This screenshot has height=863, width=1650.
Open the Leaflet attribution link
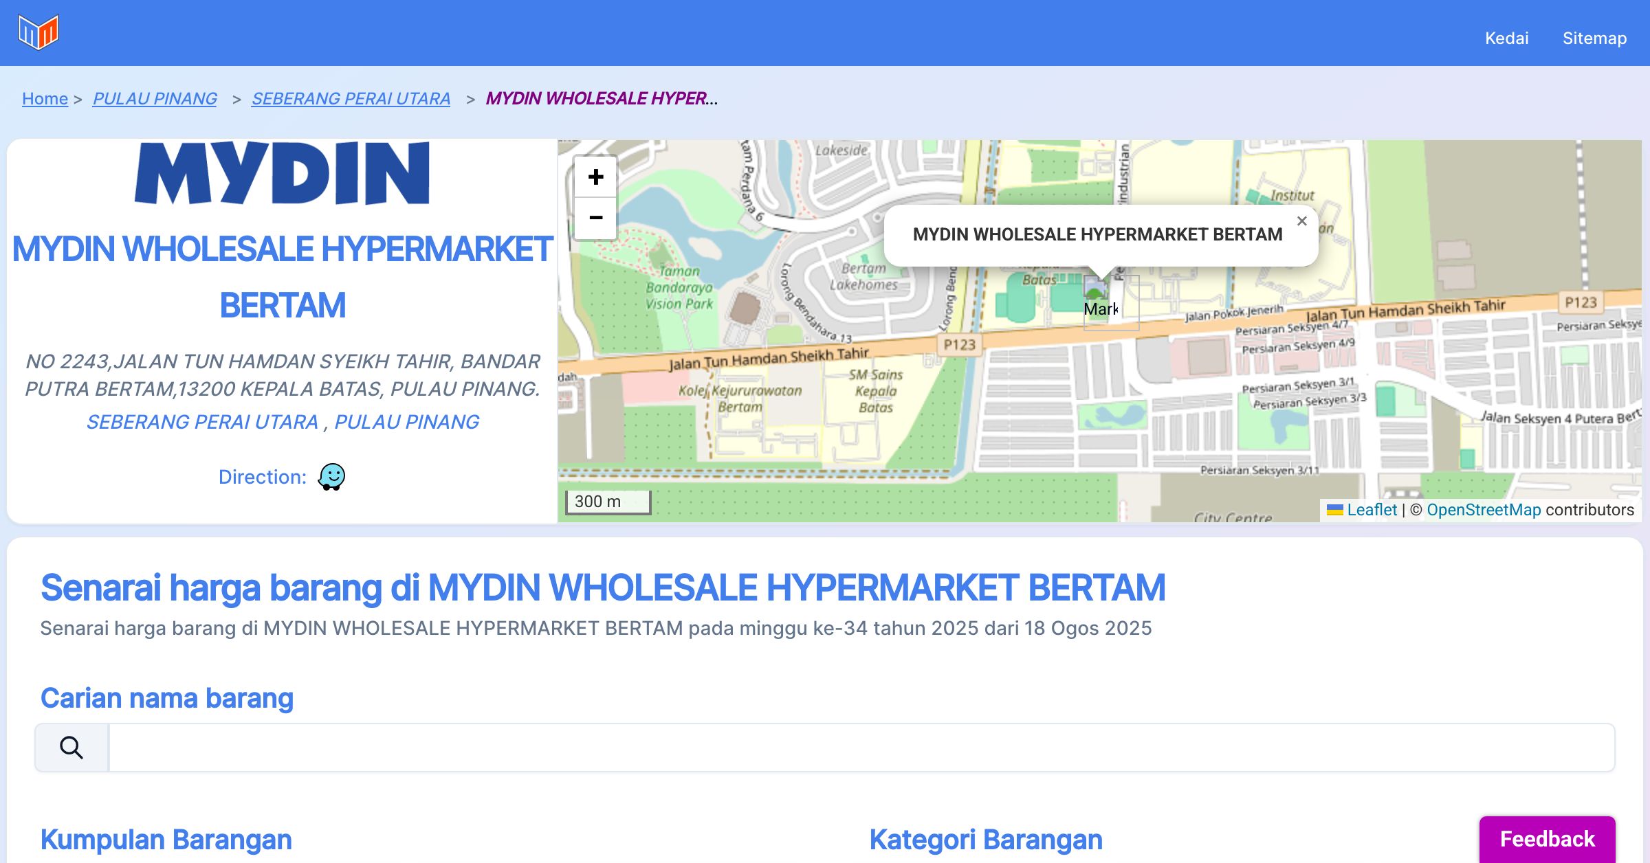1371,510
